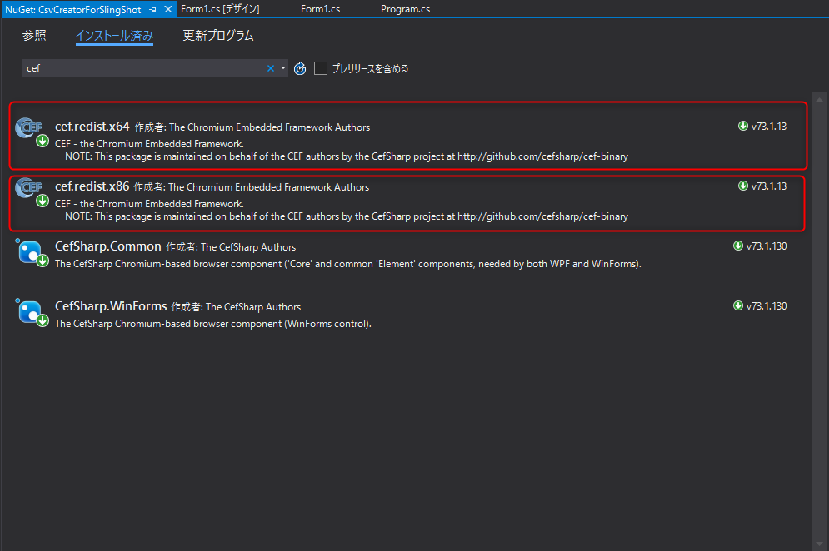Open the 更新プログラム tab
Viewport: 829px width, 551px height.
[217, 36]
